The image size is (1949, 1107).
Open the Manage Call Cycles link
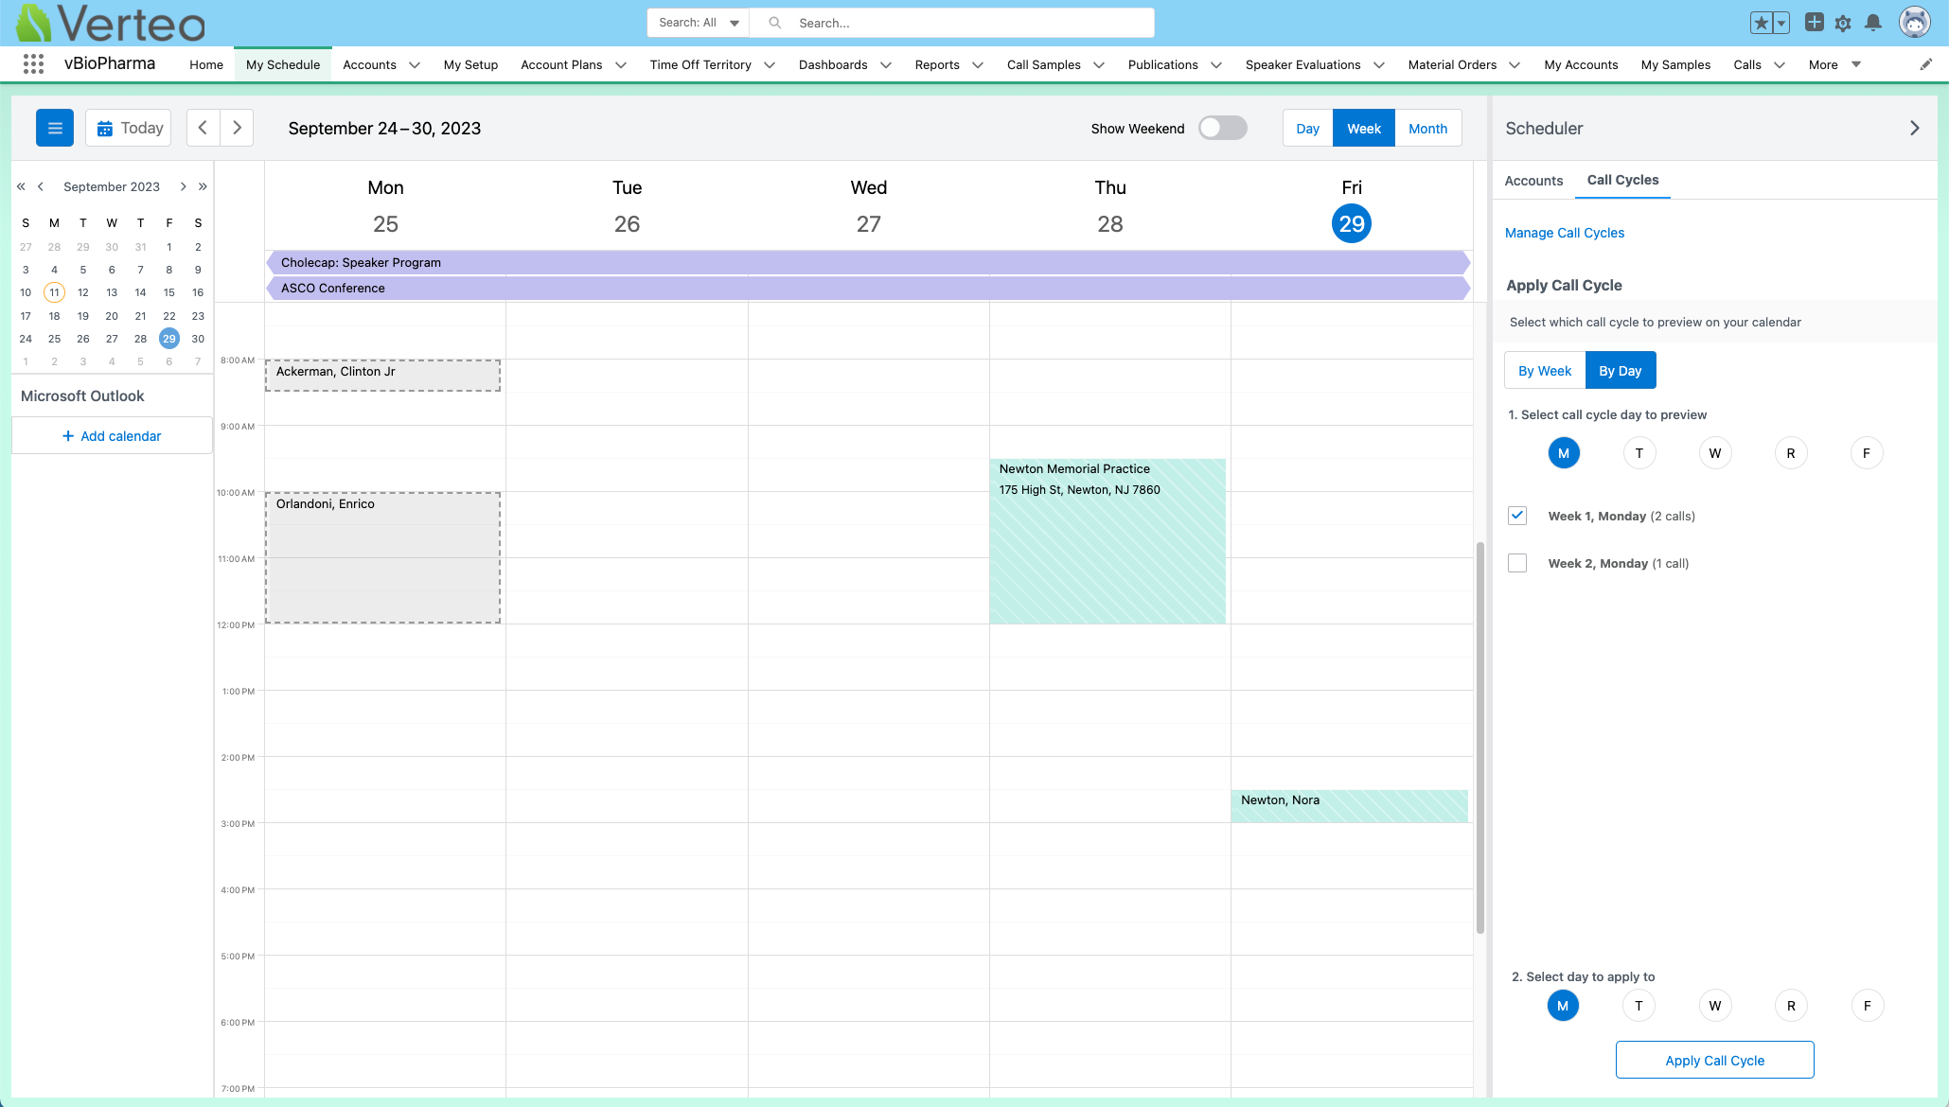click(x=1565, y=233)
